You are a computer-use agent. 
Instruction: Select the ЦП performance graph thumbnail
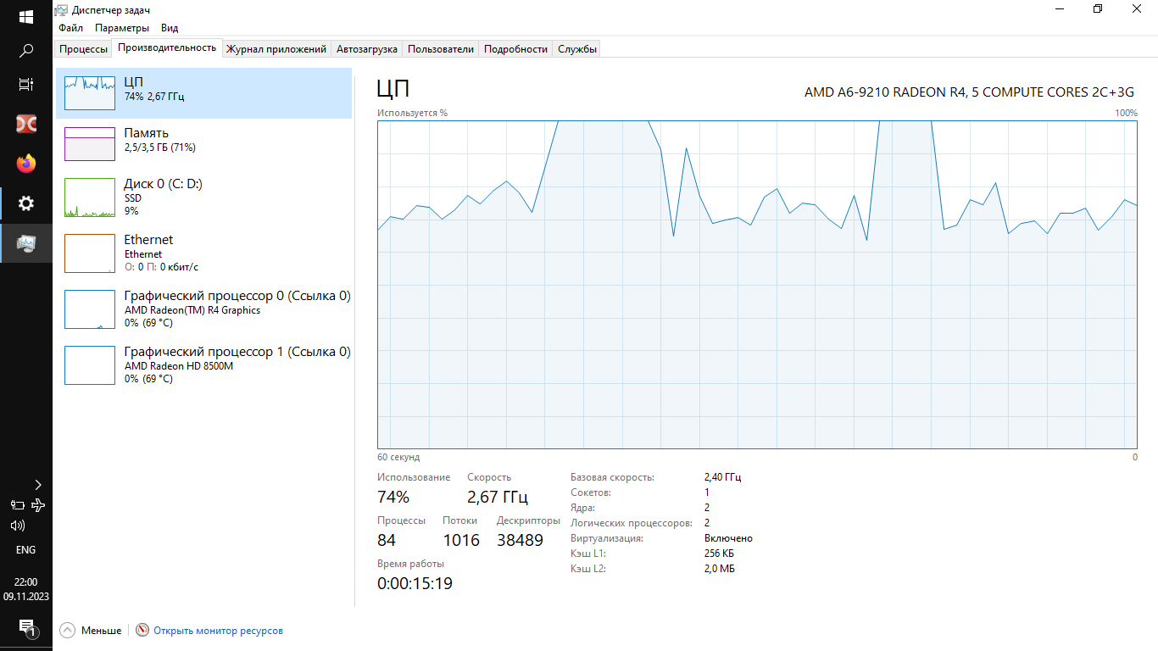pyautogui.click(x=90, y=92)
